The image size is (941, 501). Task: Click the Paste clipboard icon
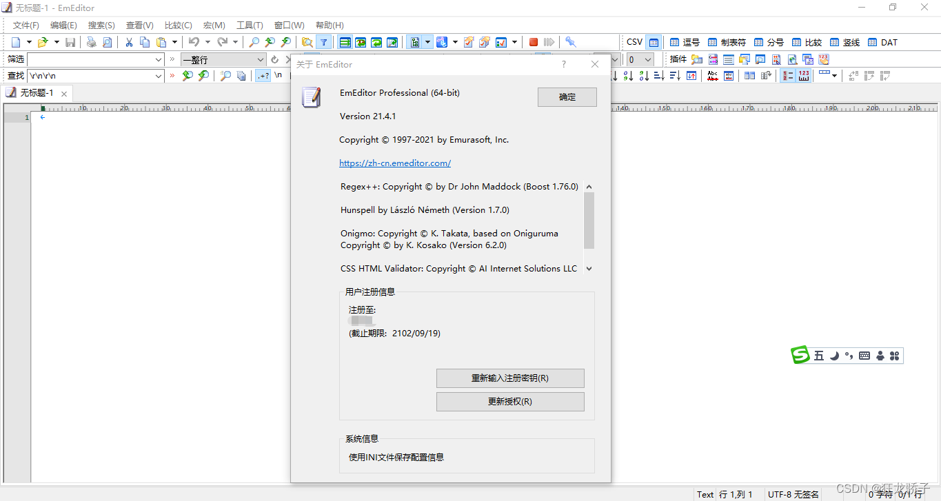tap(161, 43)
